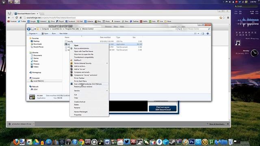This screenshot has width=260, height=146.
Task: Click the music note desktop widget
Action: pyautogui.click(x=238, y=43)
